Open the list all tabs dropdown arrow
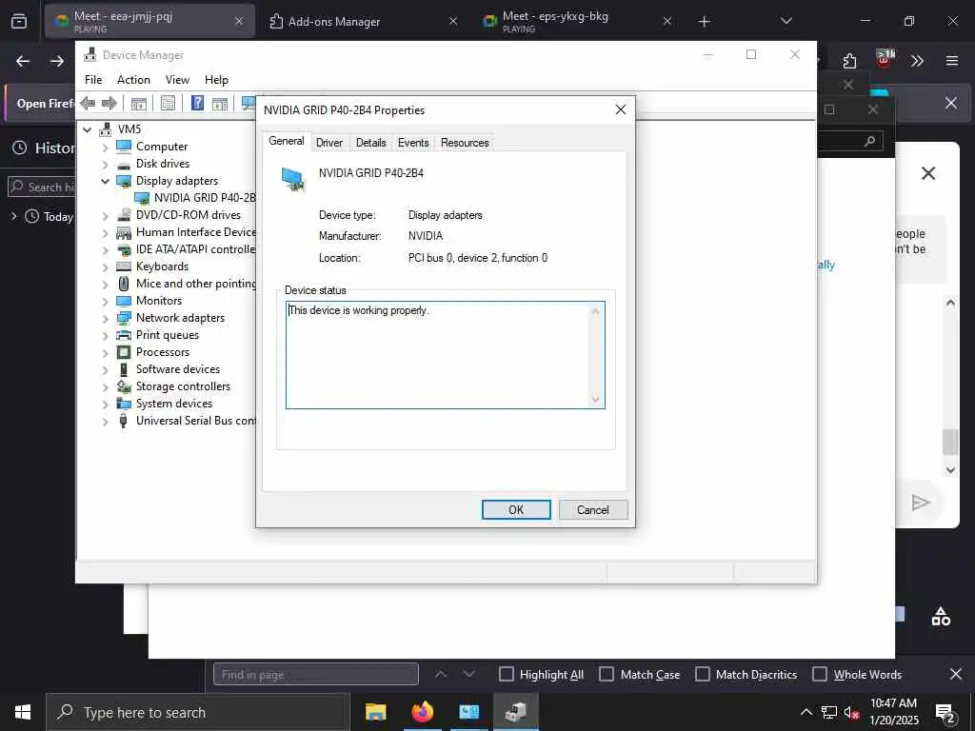The image size is (975, 731). tap(786, 21)
